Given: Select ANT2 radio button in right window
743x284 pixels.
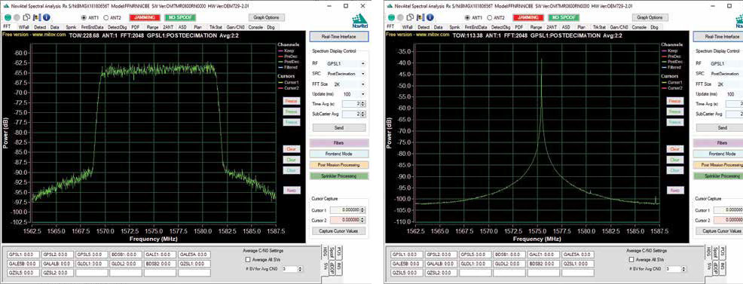Looking at the screenshot, I should (491, 17).
